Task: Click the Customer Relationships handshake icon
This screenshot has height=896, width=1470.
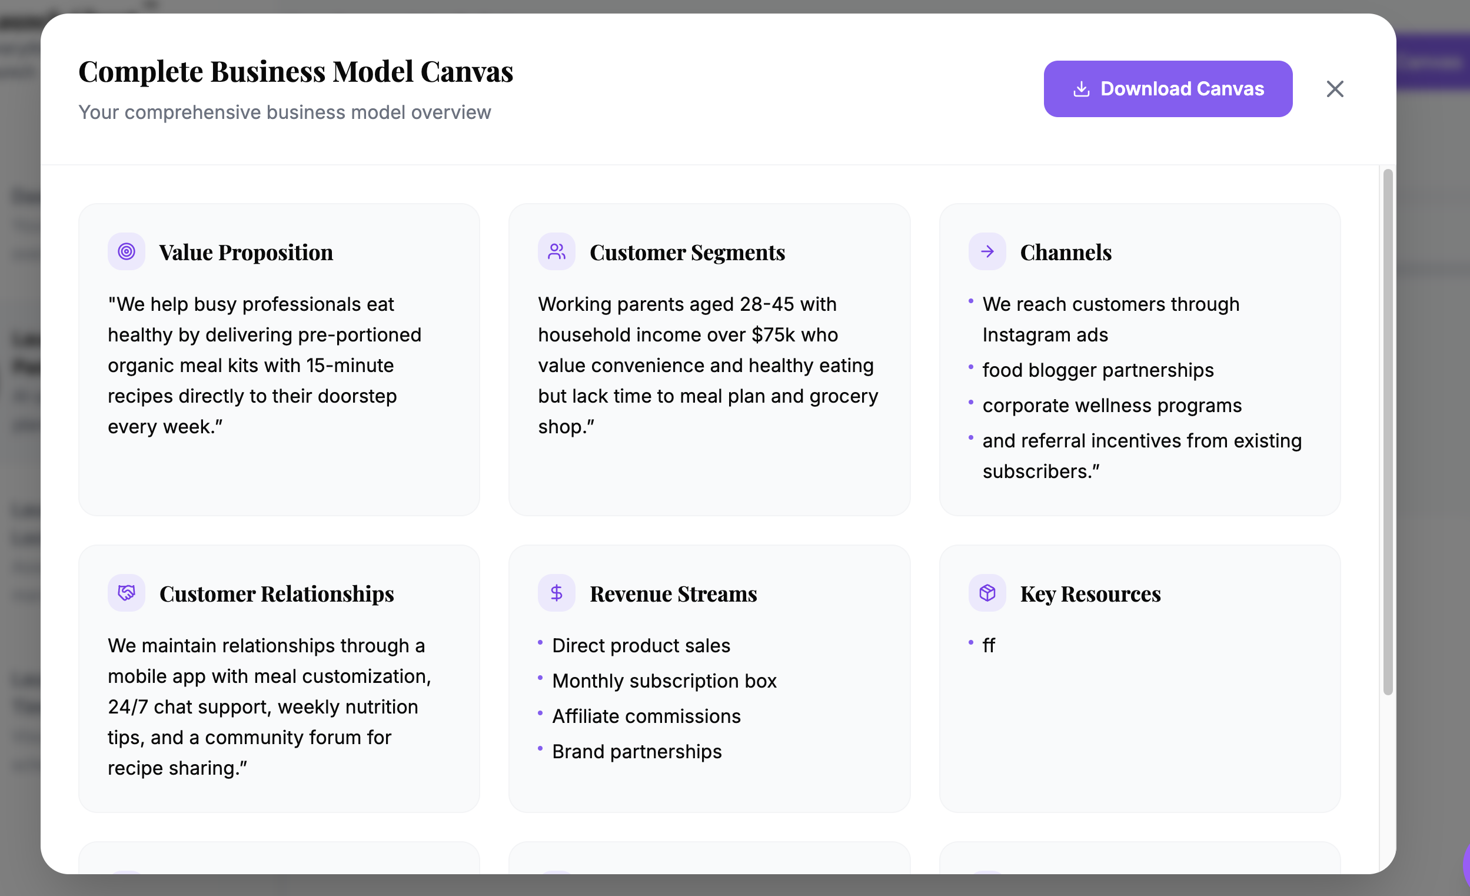Action: [x=127, y=593]
